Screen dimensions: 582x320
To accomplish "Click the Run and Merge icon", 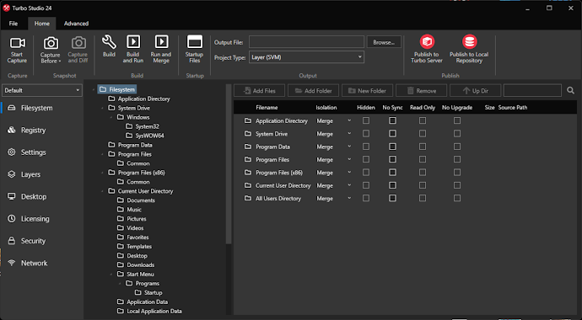I will click(x=161, y=42).
